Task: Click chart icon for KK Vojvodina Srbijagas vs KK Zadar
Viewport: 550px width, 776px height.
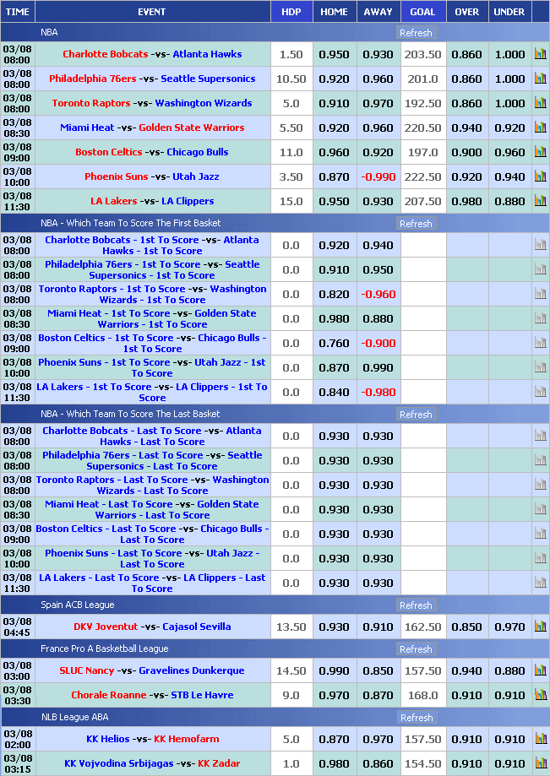Action: point(540,762)
